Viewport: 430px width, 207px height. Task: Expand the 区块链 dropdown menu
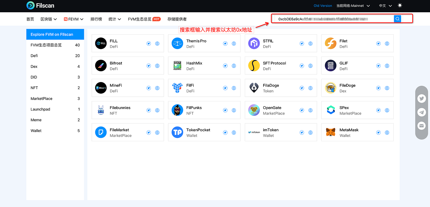49,19
